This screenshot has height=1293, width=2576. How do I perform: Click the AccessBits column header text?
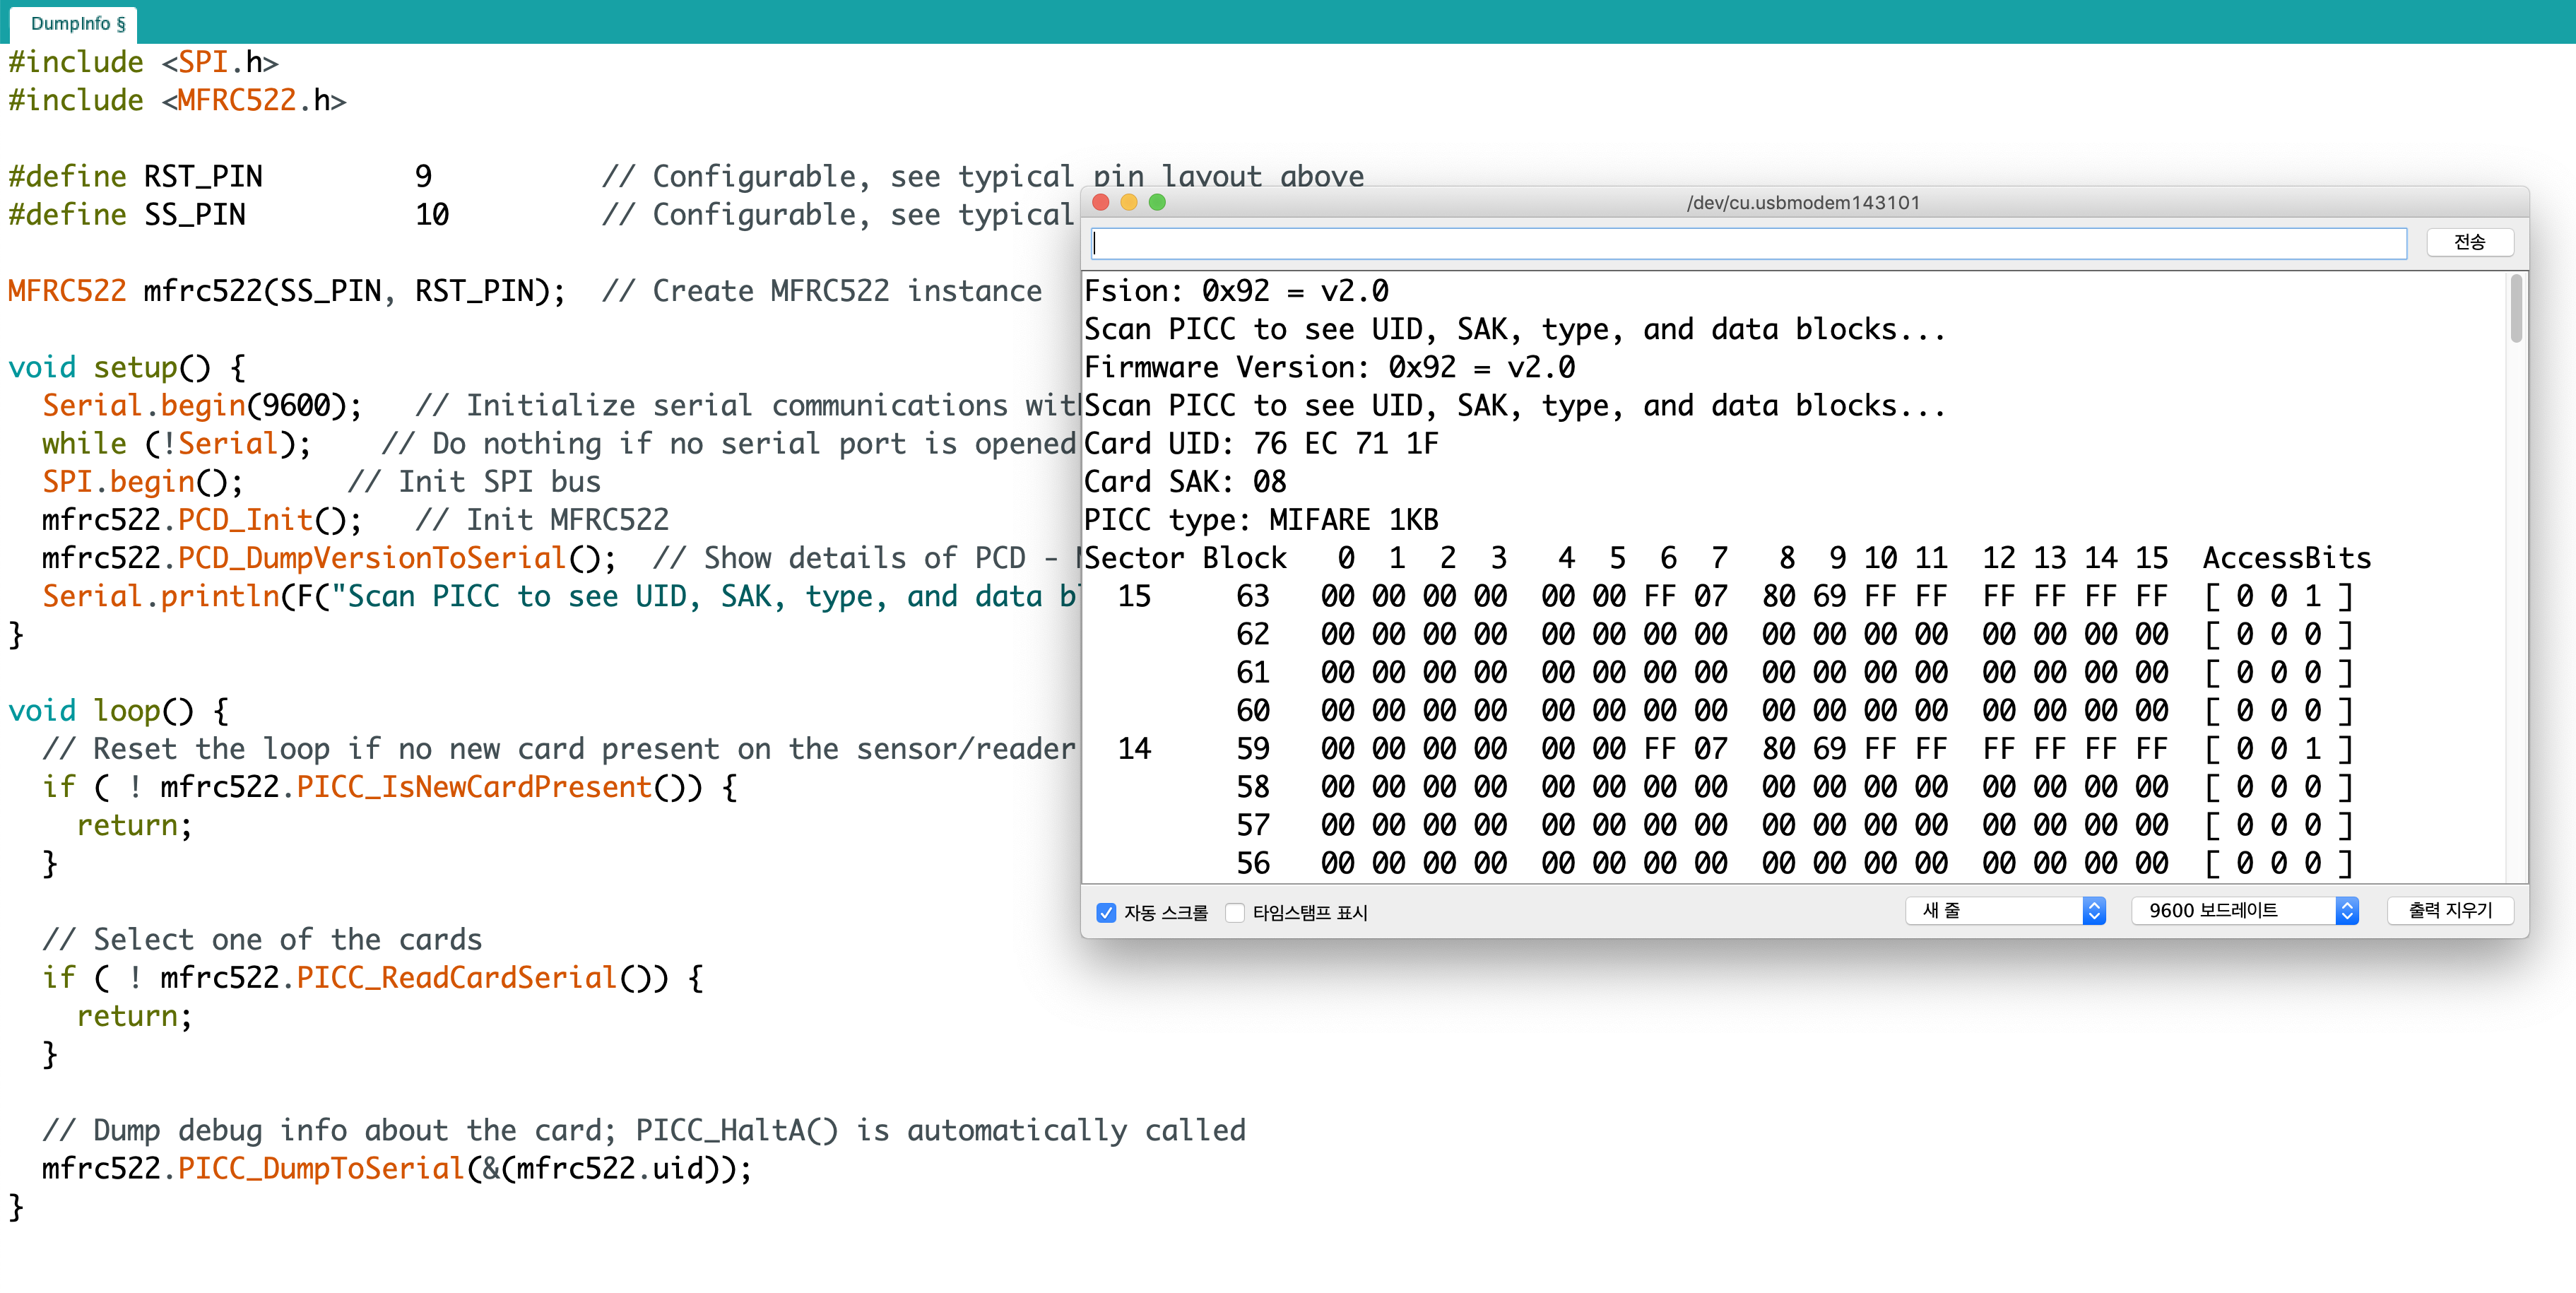[2286, 558]
